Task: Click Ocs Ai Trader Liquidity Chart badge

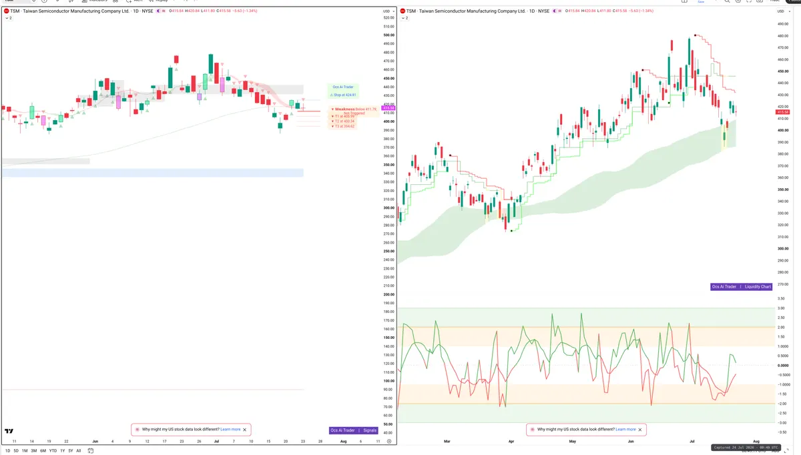Action: [x=741, y=286]
